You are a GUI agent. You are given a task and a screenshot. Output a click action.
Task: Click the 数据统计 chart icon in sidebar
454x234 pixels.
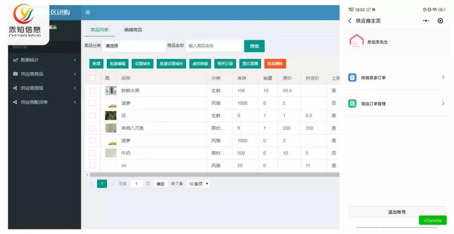[x=16, y=60]
